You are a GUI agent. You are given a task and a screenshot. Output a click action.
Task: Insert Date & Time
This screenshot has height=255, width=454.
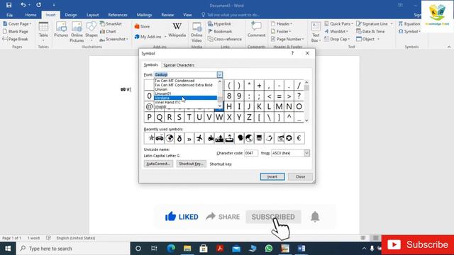tap(370, 31)
